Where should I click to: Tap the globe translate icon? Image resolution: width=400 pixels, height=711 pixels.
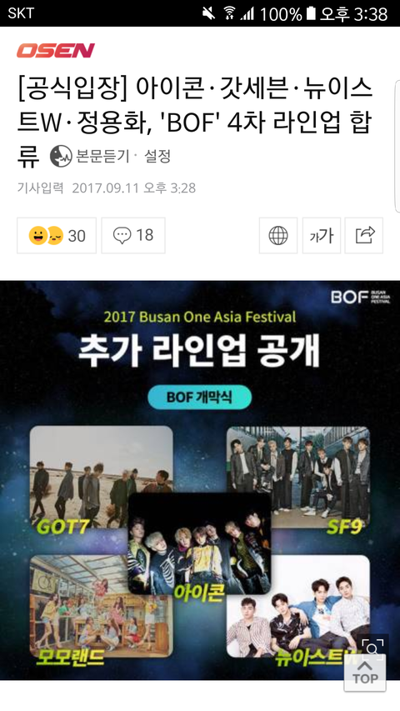(278, 235)
